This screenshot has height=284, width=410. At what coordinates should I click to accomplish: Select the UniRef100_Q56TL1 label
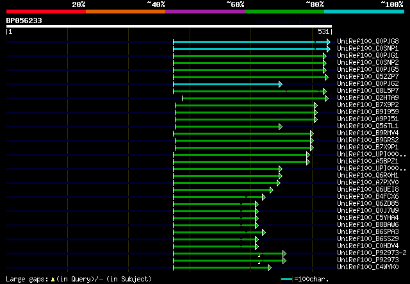[368, 126]
